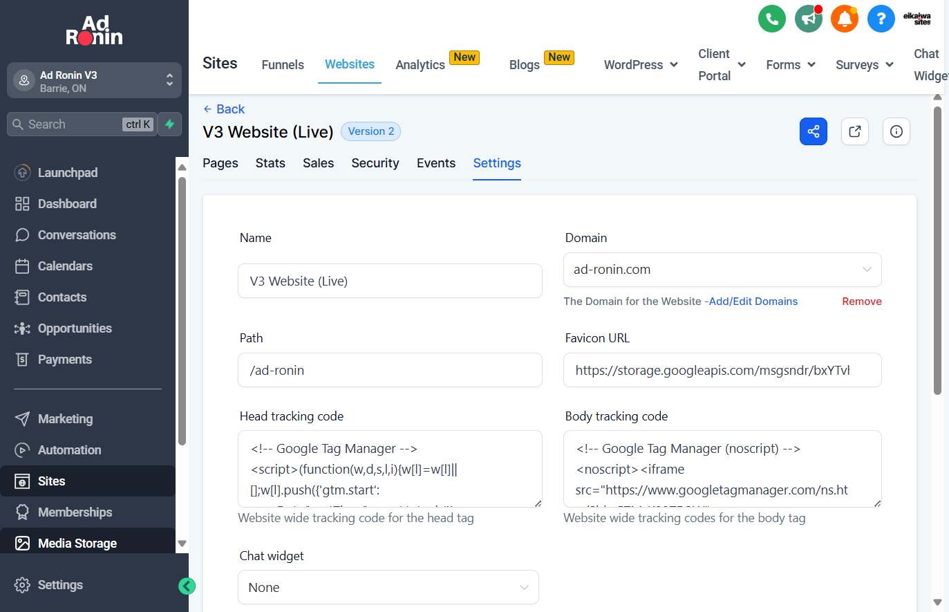
Task: Switch to the Funnels tab
Action: (283, 65)
